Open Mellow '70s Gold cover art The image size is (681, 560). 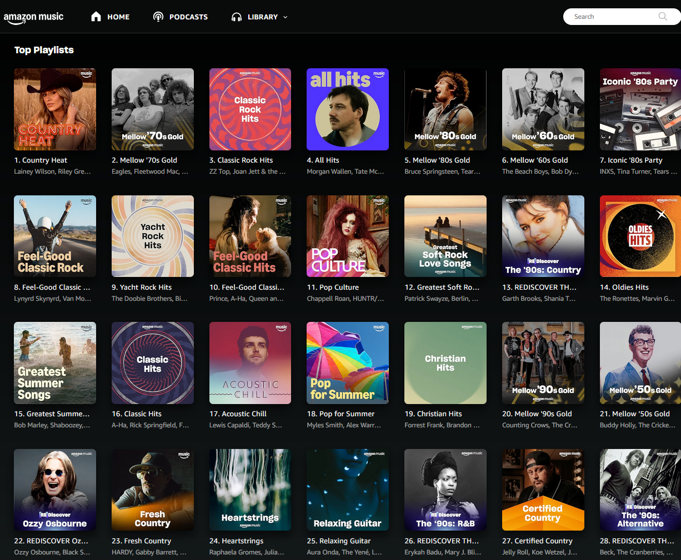(153, 109)
